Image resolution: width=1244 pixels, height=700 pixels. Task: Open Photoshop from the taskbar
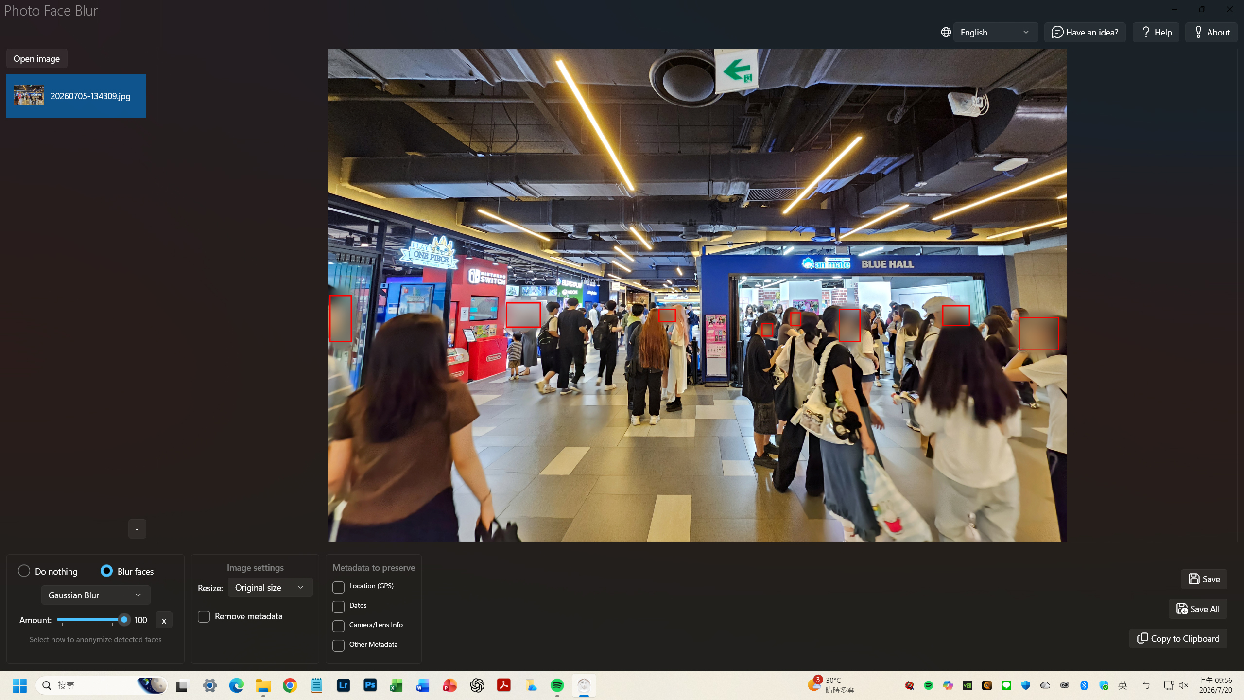pyautogui.click(x=370, y=685)
